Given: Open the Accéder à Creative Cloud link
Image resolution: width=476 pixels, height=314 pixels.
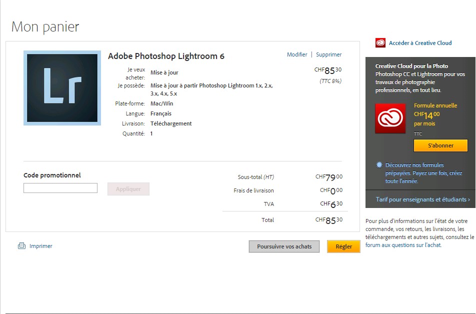Looking at the screenshot, I should point(420,43).
